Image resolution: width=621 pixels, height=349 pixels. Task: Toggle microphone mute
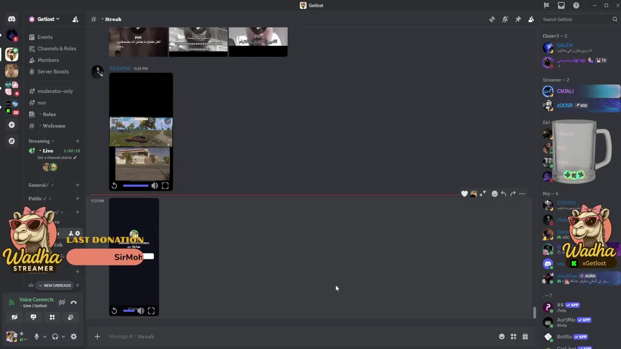[36, 336]
